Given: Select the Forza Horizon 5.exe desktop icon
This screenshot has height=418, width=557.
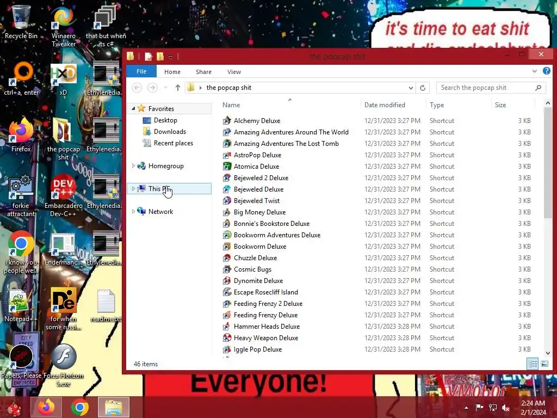Looking at the screenshot, I should pyautogui.click(x=64, y=365).
